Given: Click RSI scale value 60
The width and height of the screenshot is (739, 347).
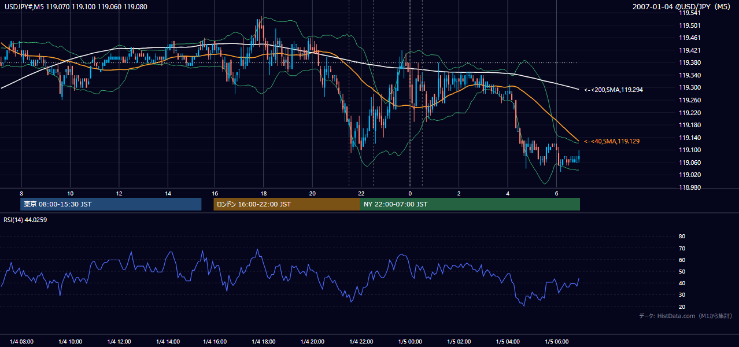Looking at the screenshot, I should pyautogui.click(x=682, y=260).
